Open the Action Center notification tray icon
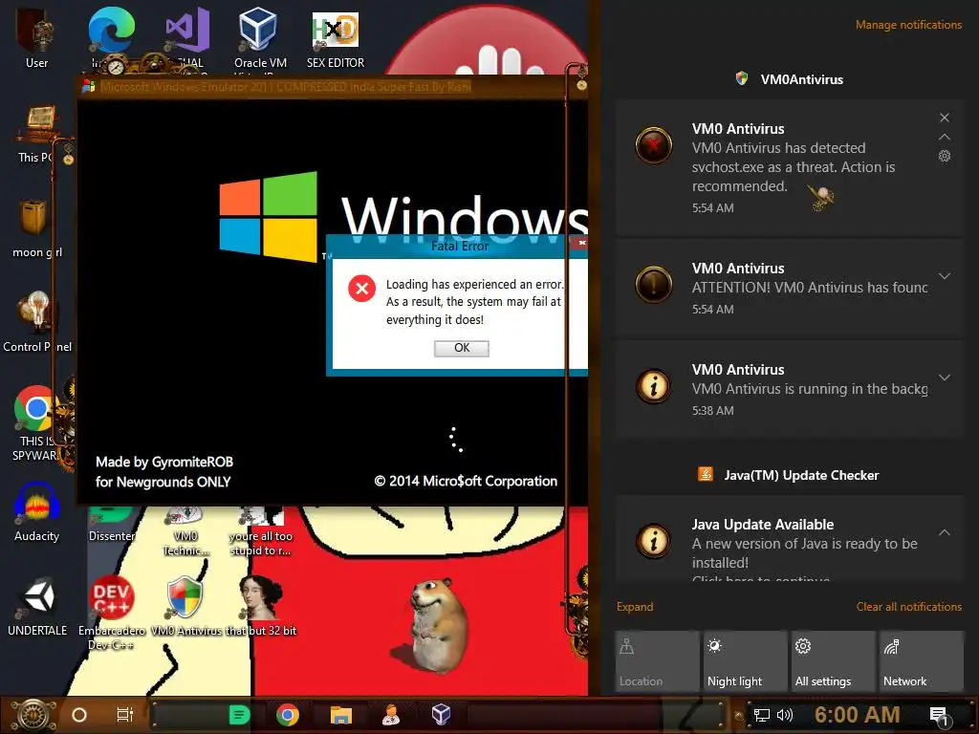979x734 pixels. [939, 716]
